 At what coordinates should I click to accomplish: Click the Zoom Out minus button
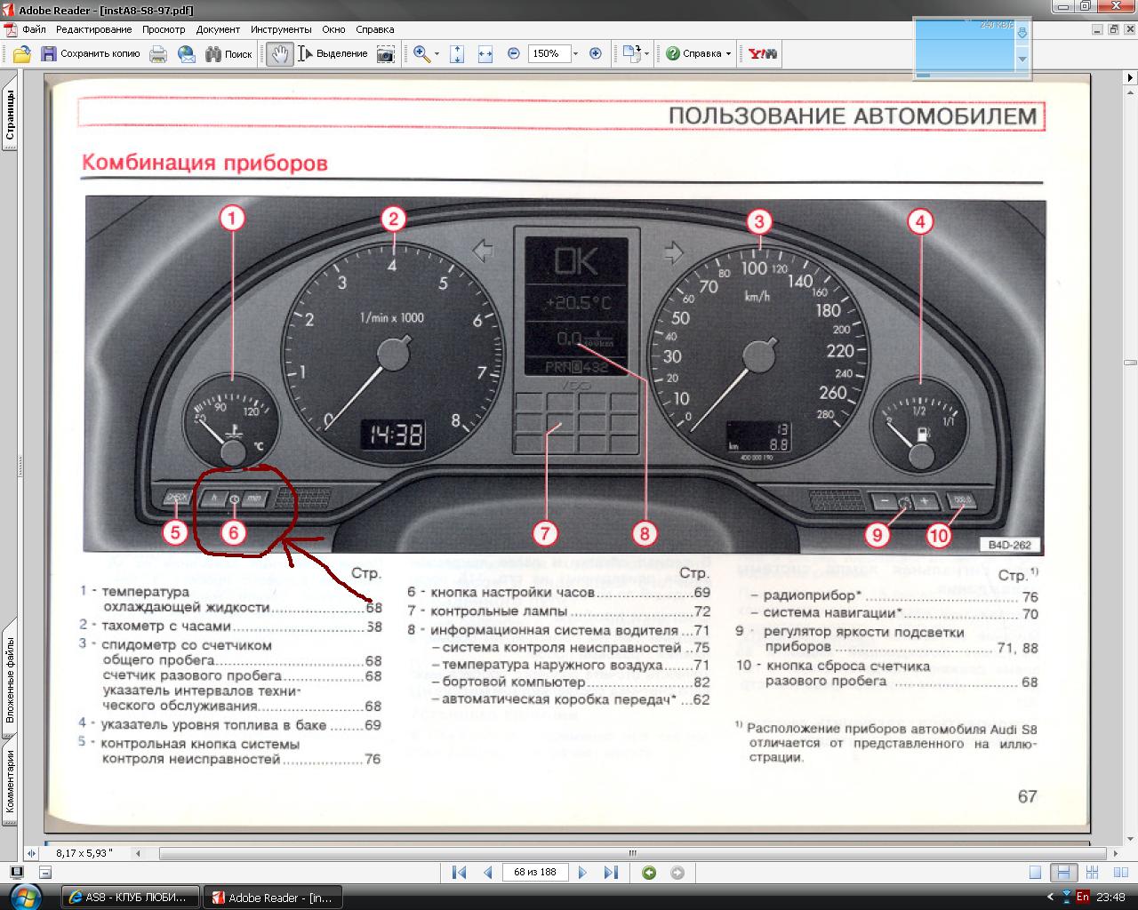[x=514, y=54]
